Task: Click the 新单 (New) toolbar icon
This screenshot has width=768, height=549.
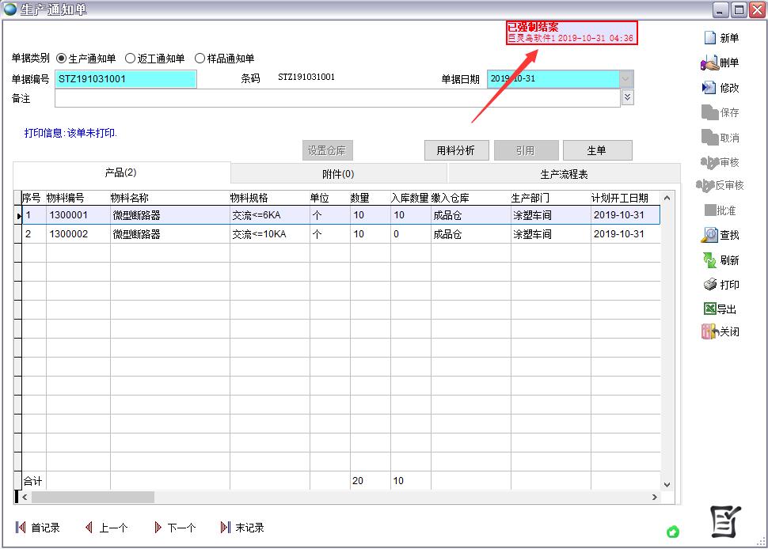Action: [710, 38]
